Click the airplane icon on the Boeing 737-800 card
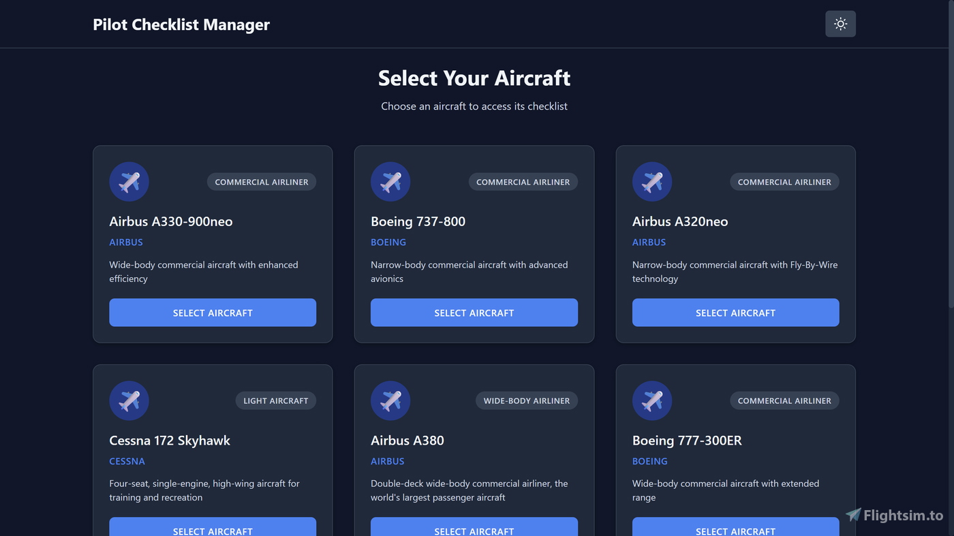This screenshot has height=536, width=954. [390, 182]
